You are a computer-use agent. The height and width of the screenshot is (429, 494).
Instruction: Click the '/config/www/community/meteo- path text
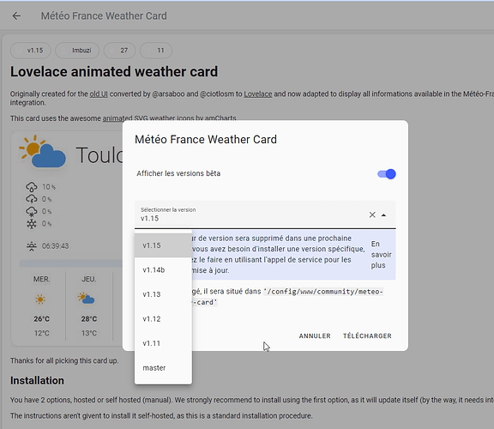tap(323, 292)
